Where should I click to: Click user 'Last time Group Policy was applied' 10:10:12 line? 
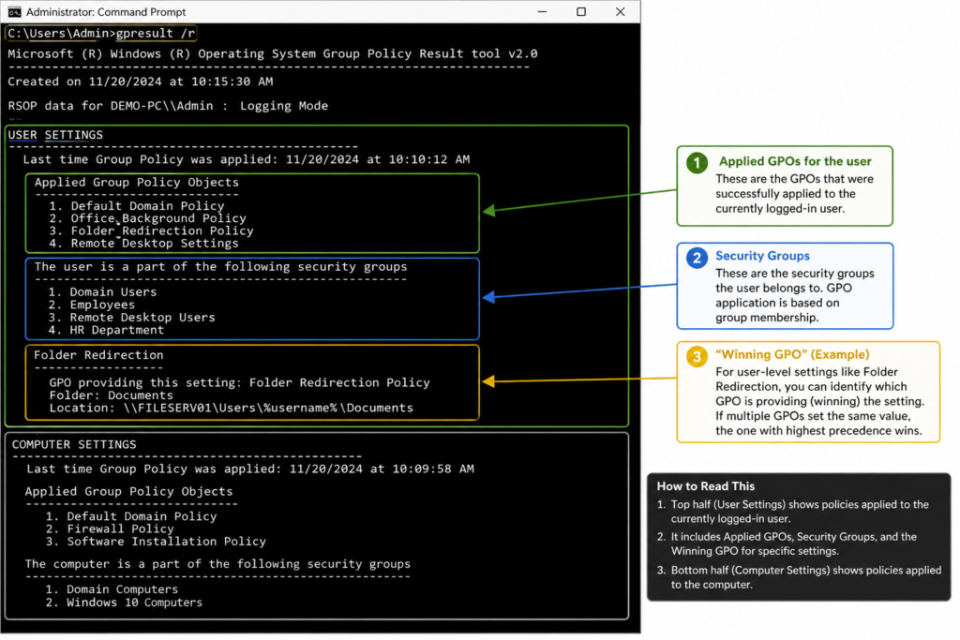(247, 159)
